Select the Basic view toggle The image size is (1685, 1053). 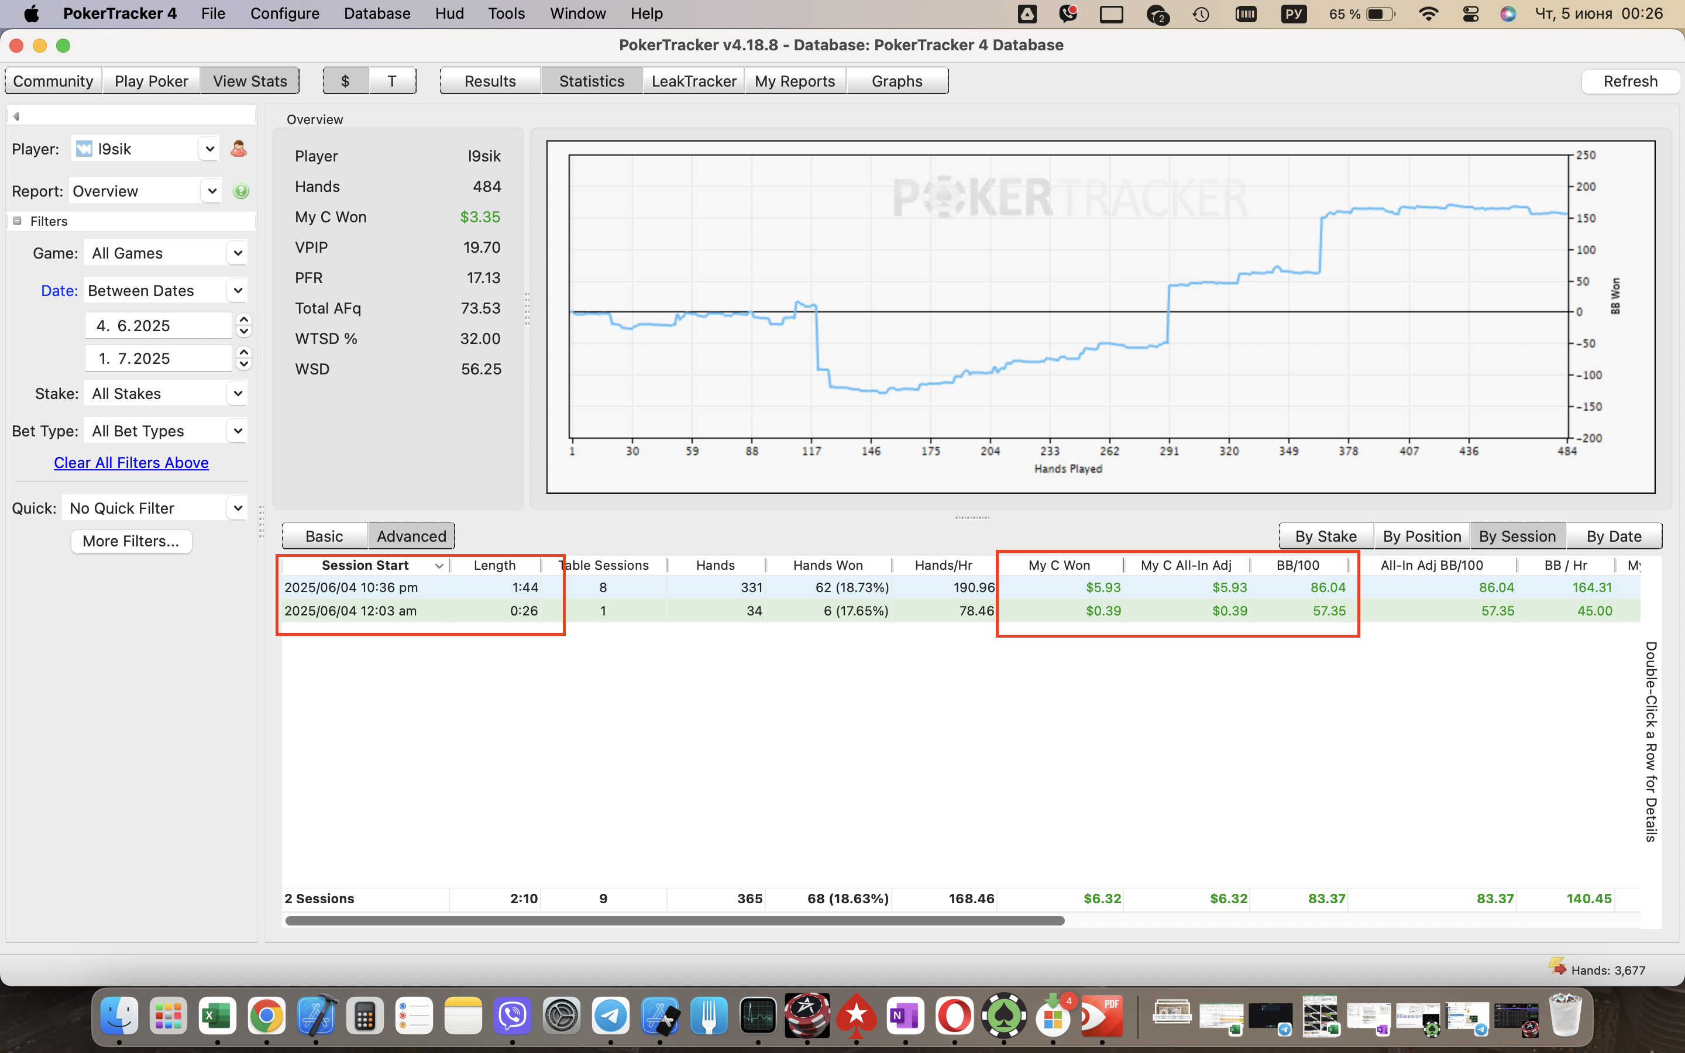tap(325, 536)
